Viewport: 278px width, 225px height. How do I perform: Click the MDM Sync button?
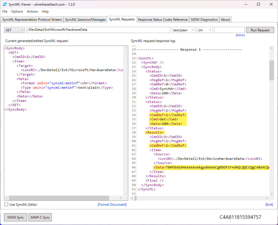[15, 217]
